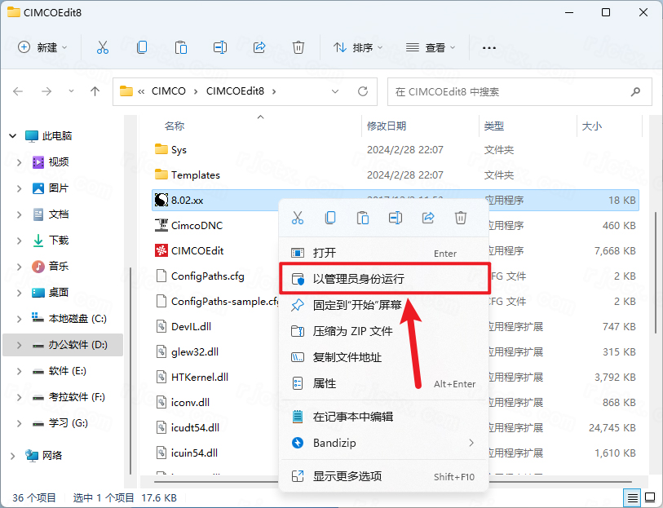Select 桌面 in the navigation pane
The image size is (663, 508).
pyautogui.click(x=59, y=293)
